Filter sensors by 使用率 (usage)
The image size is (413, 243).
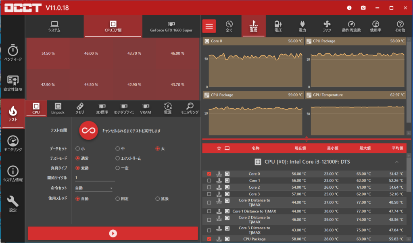375,26
